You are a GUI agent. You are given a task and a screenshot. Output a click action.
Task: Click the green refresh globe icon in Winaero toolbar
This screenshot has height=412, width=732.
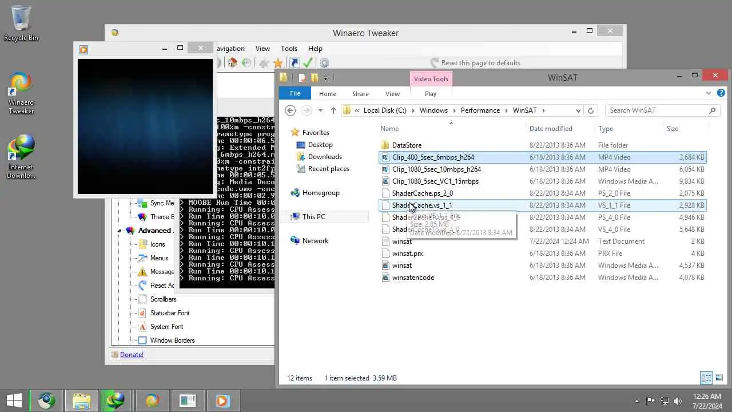click(246, 63)
